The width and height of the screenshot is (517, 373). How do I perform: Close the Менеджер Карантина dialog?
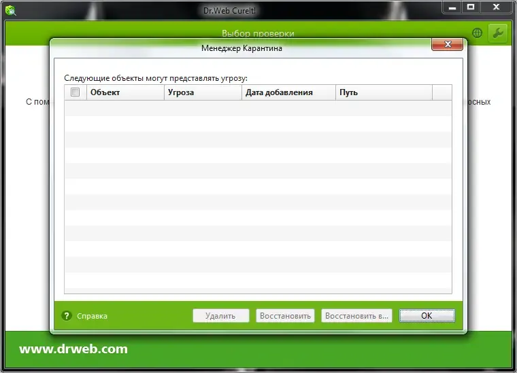pyautogui.click(x=447, y=44)
